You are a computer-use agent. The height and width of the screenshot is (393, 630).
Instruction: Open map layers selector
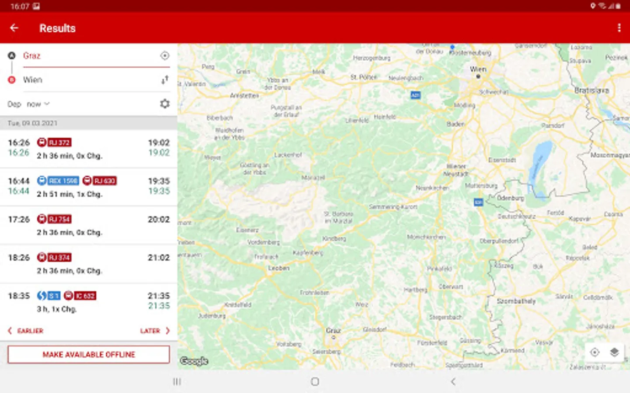coord(614,352)
